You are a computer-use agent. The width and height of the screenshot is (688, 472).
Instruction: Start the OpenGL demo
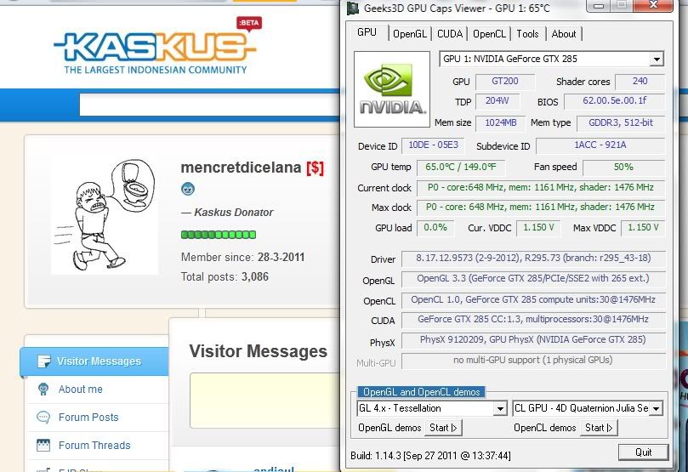point(443,428)
